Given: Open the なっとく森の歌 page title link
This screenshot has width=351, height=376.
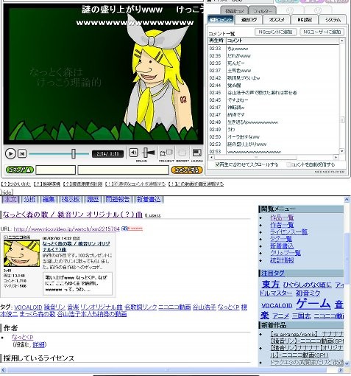Looking at the screenshot, I should pyautogui.click(x=73, y=215).
